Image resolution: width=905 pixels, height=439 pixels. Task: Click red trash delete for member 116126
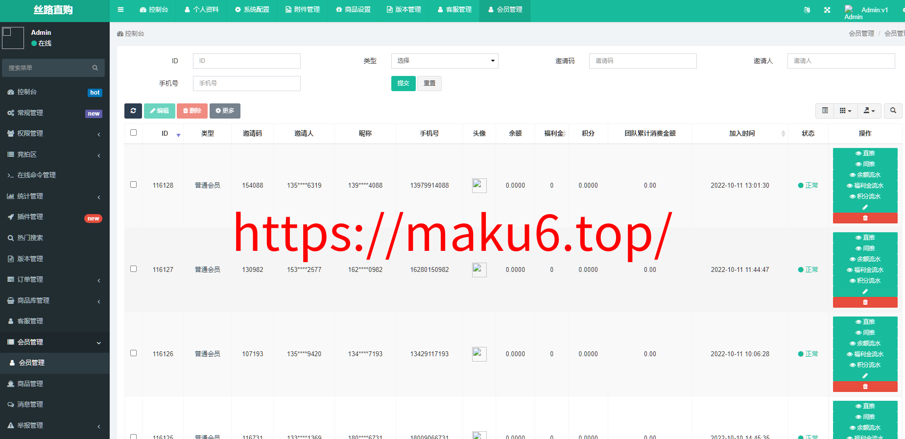click(865, 387)
